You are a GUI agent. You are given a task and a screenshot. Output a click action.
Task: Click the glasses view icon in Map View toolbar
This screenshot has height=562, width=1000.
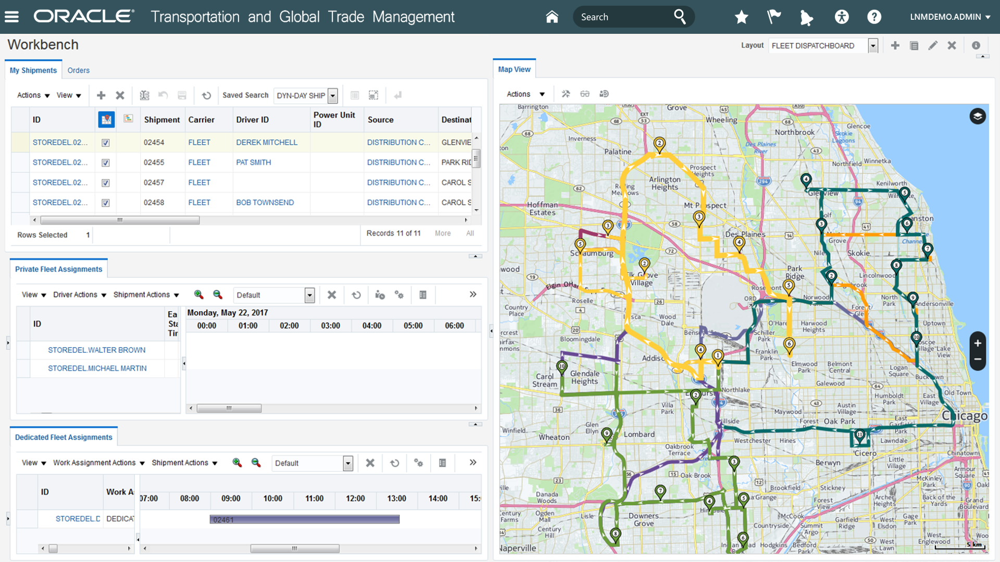point(585,94)
